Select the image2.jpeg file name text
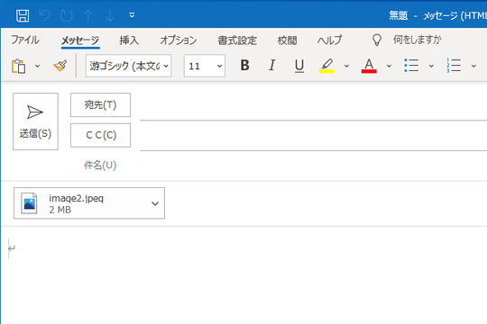The image size is (487, 324). [x=77, y=198]
